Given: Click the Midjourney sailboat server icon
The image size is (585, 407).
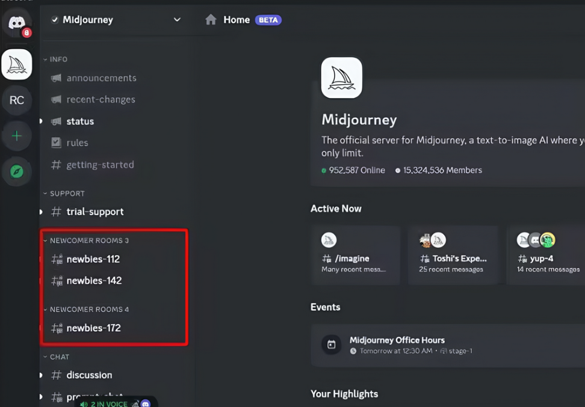Looking at the screenshot, I should (x=17, y=64).
